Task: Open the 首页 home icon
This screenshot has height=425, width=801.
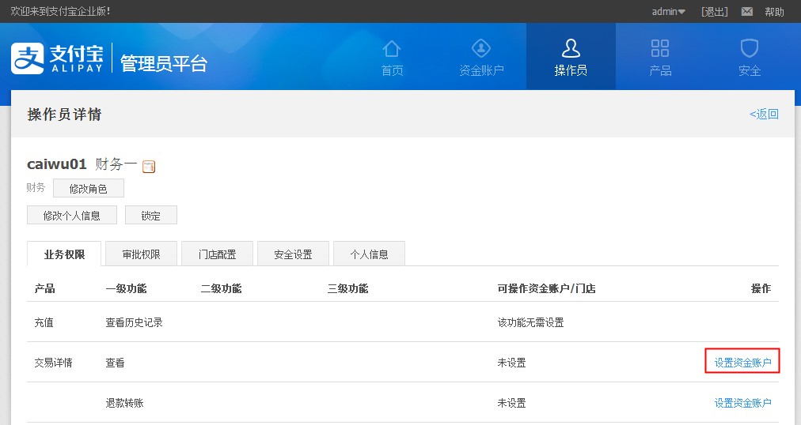Action: (392, 49)
